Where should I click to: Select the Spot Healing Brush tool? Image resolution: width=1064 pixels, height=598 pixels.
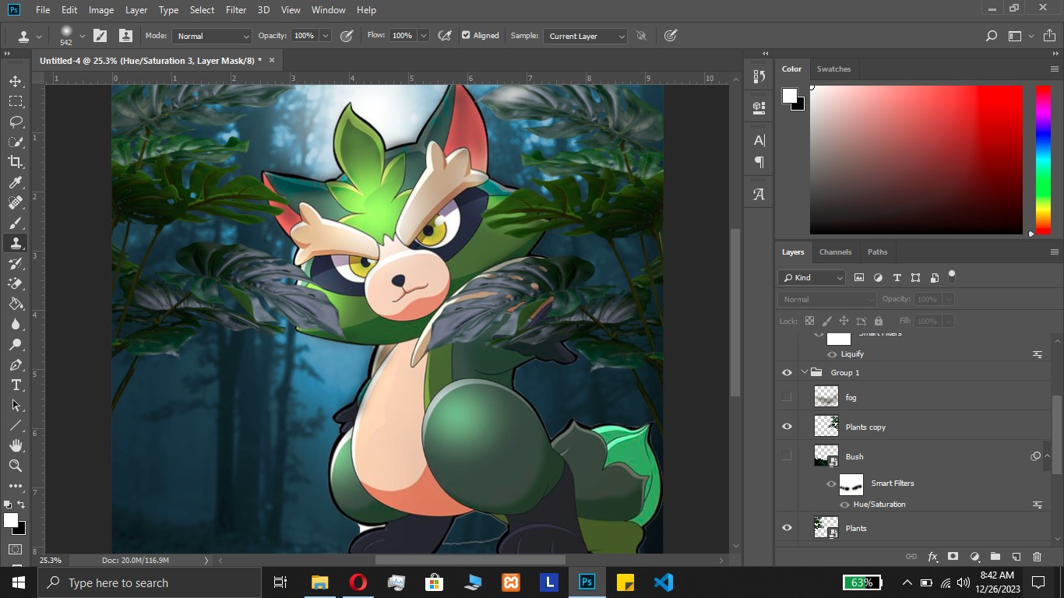click(16, 202)
